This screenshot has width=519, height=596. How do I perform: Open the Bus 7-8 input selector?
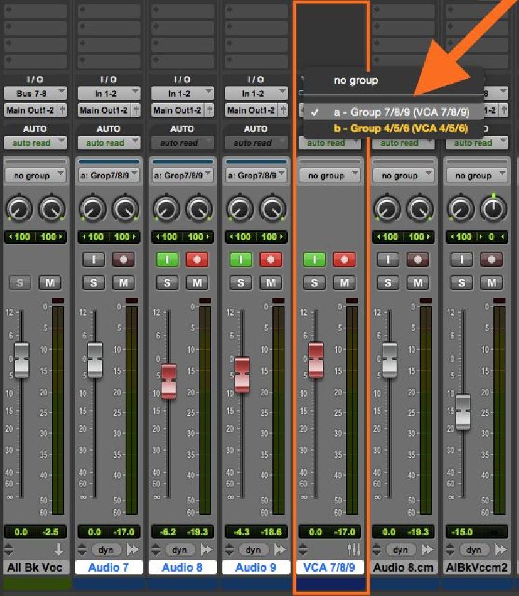[34, 93]
